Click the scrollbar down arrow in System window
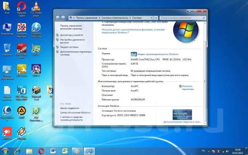This screenshot has height=155, width=248. point(205,123)
